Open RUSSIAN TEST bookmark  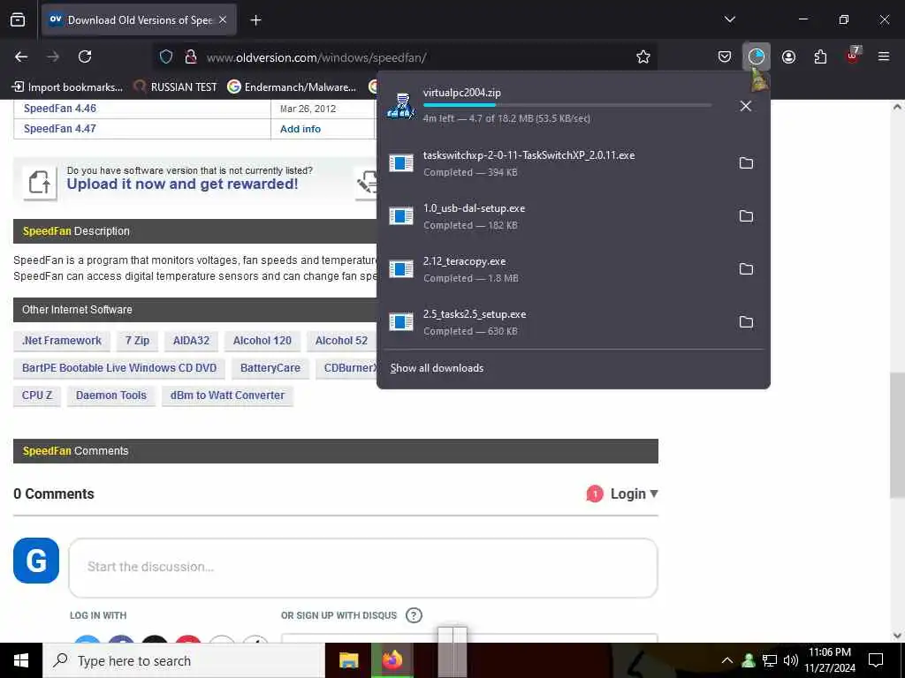tap(176, 87)
